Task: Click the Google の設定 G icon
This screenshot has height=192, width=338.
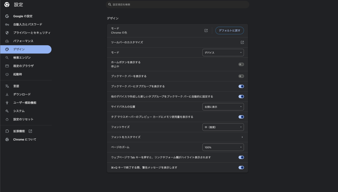Action: coord(7,16)
